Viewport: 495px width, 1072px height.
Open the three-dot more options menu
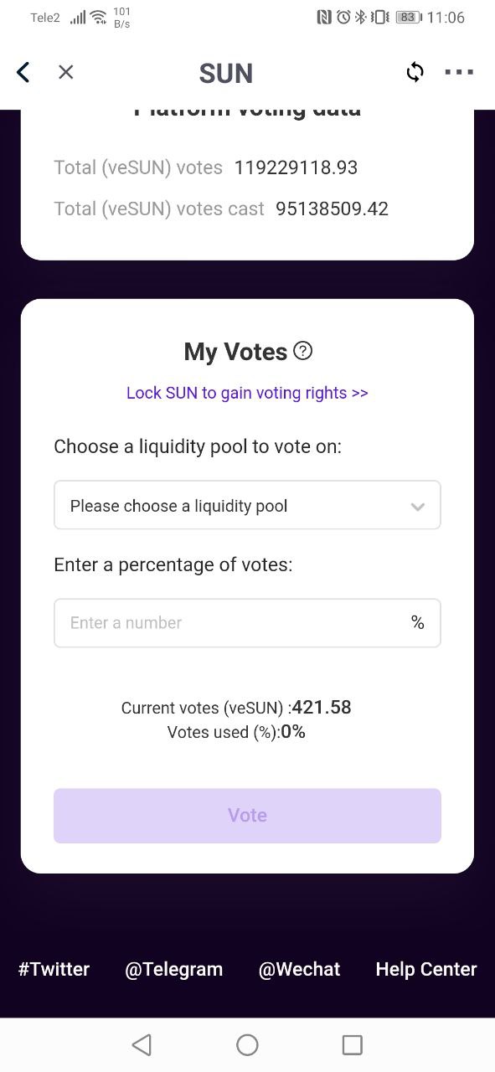pos(459,73)
